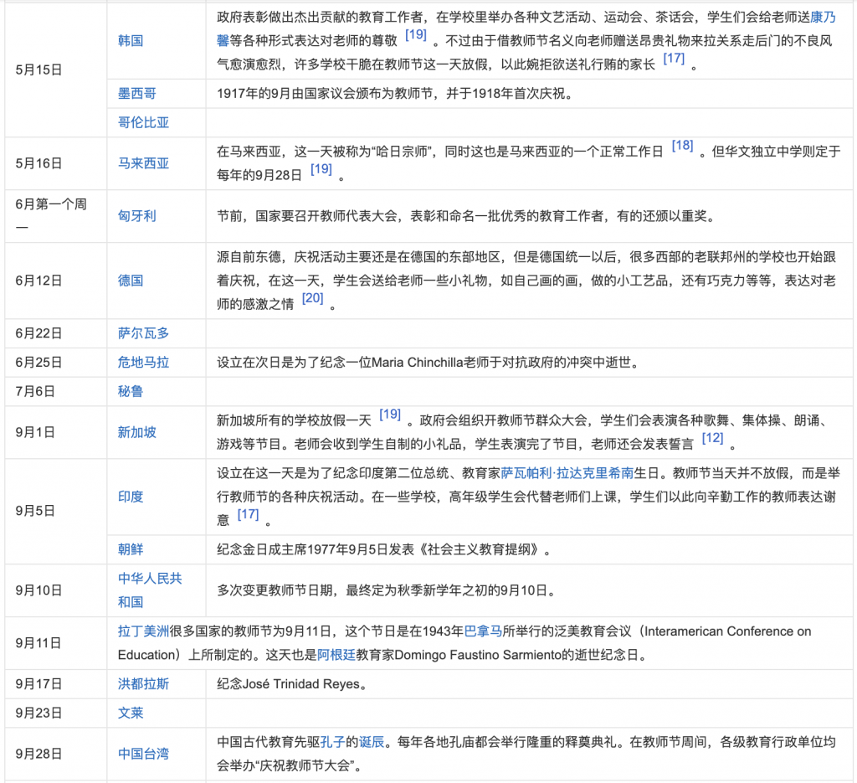Image resolution: width=857 pixels, height=783 pixels.
Task: Open the 秘鲁 country link
Action: click(130, 391)
